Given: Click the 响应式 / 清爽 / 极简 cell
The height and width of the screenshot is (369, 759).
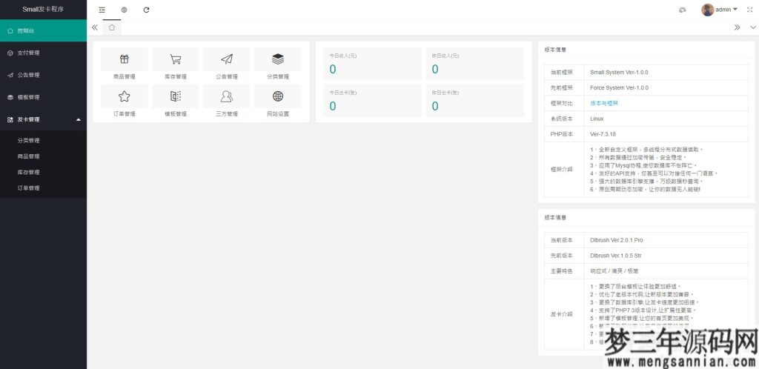Looking at the screenshot, I should 666,271.
